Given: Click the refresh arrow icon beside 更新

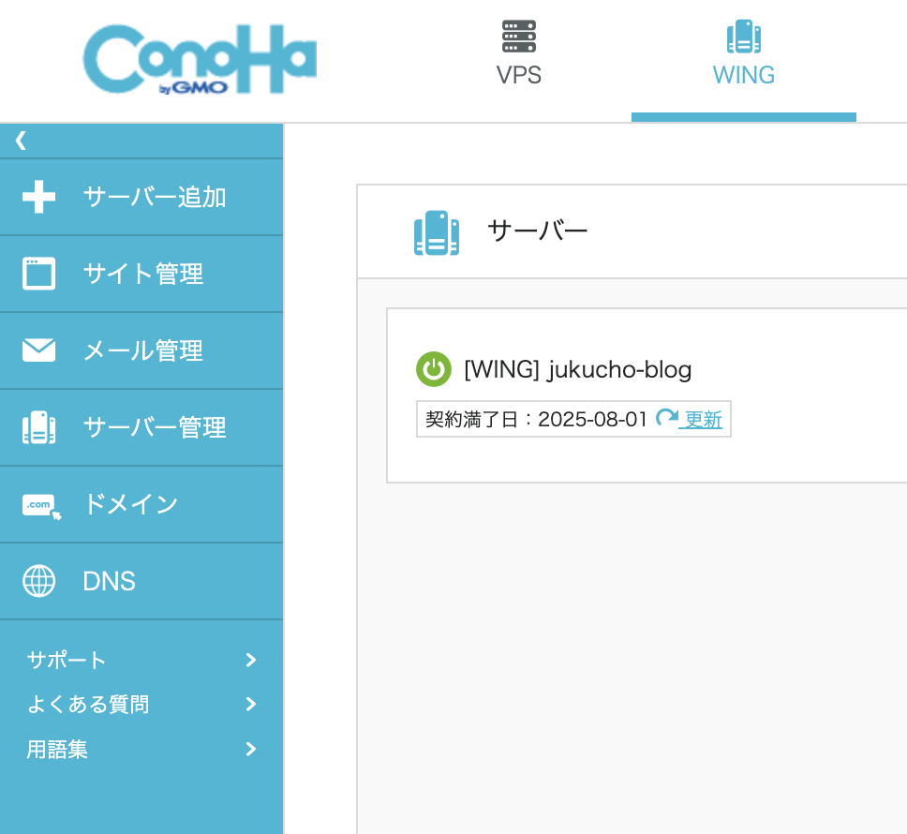Looking at the screenshot, I should coord(667,418).
